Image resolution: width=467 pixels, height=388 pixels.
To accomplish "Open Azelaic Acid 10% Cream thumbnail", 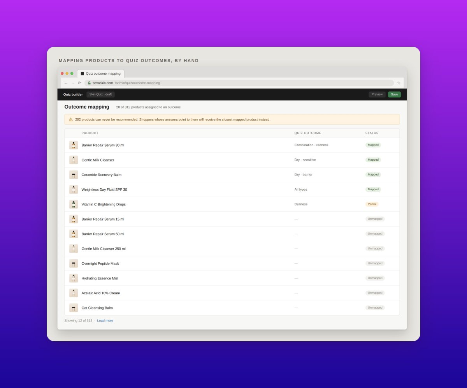I will [x=74, y=293].
